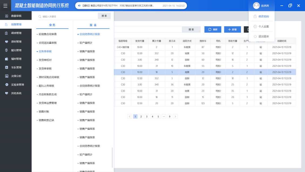
Task: Click the 搜索 button above the table
Action: (x=191, y=29)
